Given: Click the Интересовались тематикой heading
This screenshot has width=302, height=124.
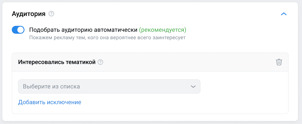Looking at the screenshot, I should (57, 62).
